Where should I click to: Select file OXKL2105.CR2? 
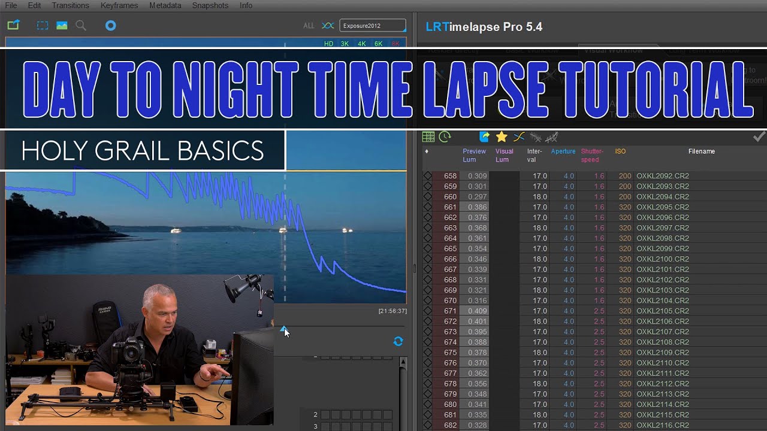663,311
